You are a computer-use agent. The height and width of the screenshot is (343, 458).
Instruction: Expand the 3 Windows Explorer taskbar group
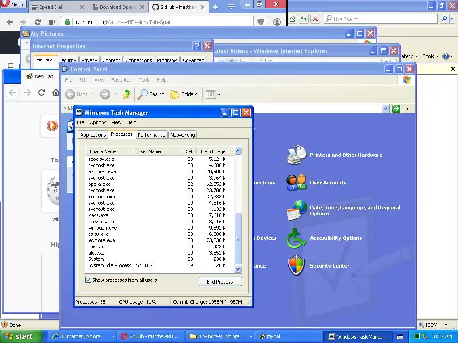(251, 336)
